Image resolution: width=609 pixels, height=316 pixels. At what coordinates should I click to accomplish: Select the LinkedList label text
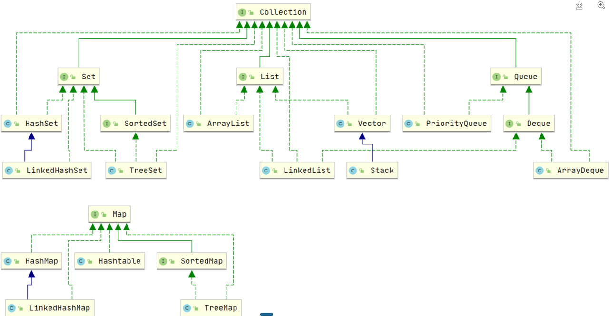click(x=307, y=171)
